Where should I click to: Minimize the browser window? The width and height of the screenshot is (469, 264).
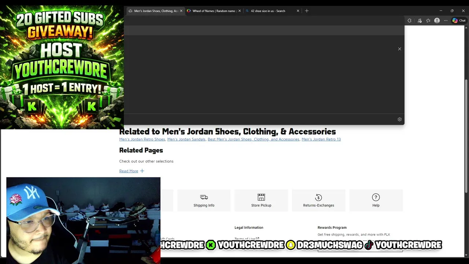click(x=441, y=11)
